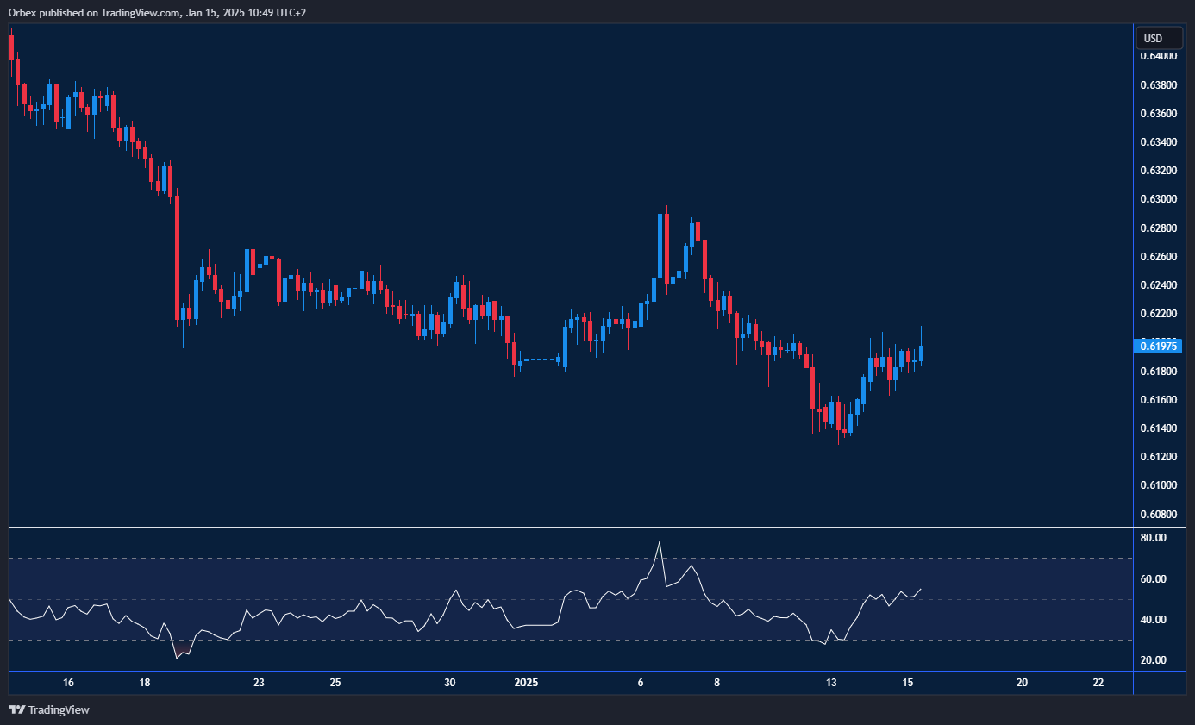Select the date label 16 on time axis
The image size is (1195, 725).
68,682
